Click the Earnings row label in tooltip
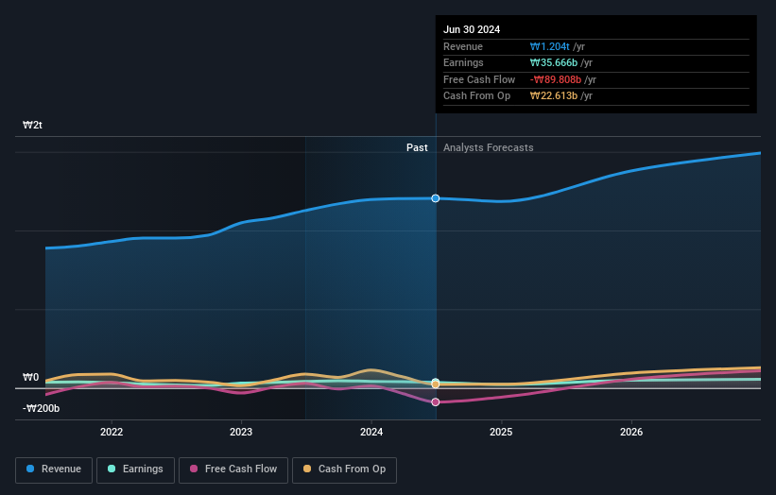The image size is (776, 495). tap(463, 62)
